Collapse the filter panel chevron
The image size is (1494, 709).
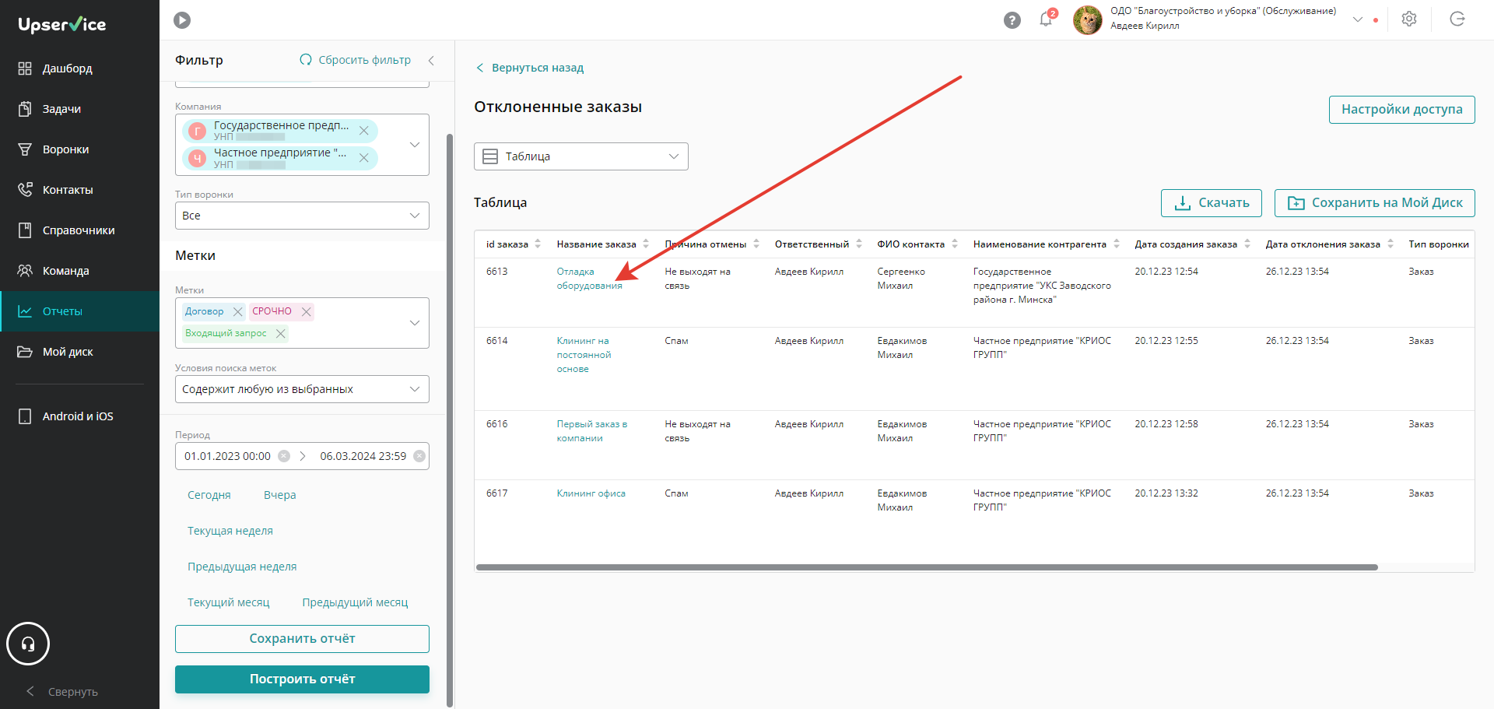[431, 60]
